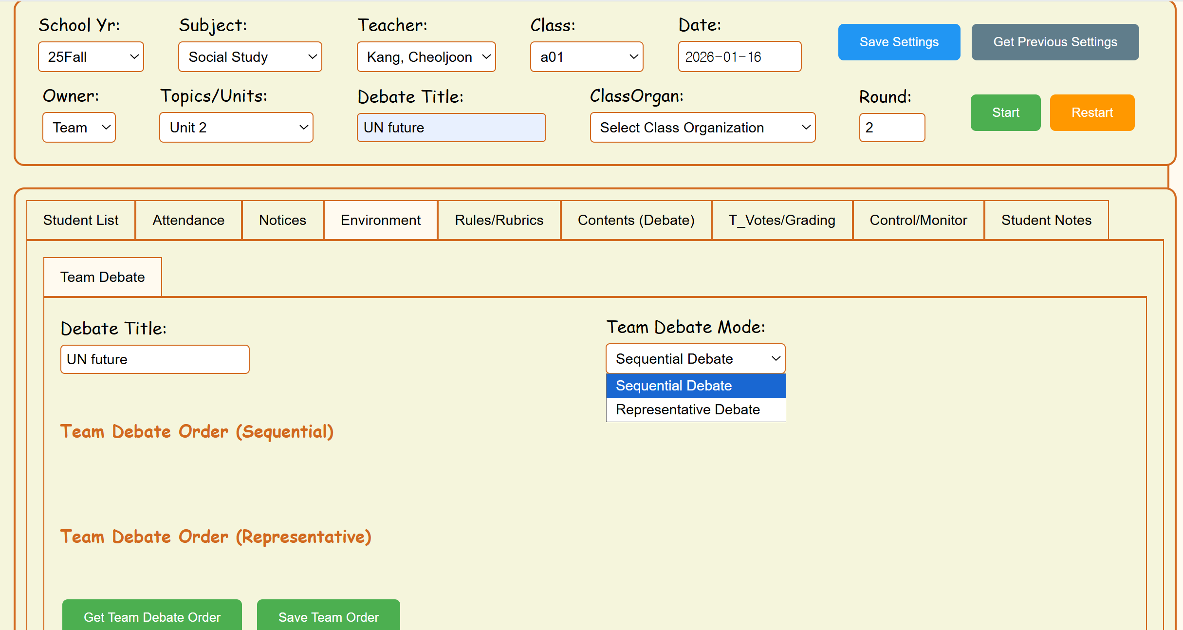
Task: Expand the Subject dropdown showing Social Study
Action: pos(250,57)
